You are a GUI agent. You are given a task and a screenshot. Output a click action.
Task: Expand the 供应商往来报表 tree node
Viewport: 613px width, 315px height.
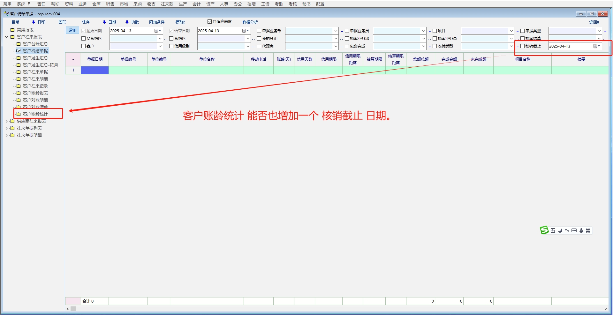coord(6,121)
